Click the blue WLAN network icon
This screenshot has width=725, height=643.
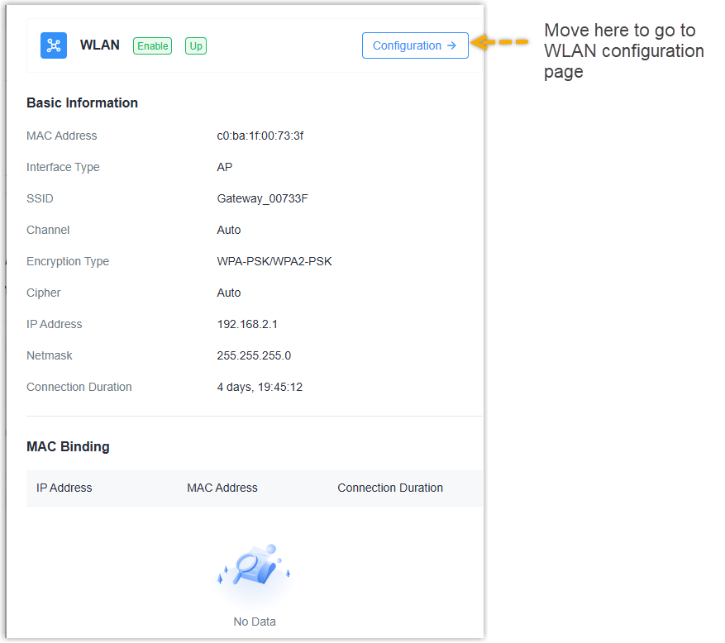(x=54, y=45)
